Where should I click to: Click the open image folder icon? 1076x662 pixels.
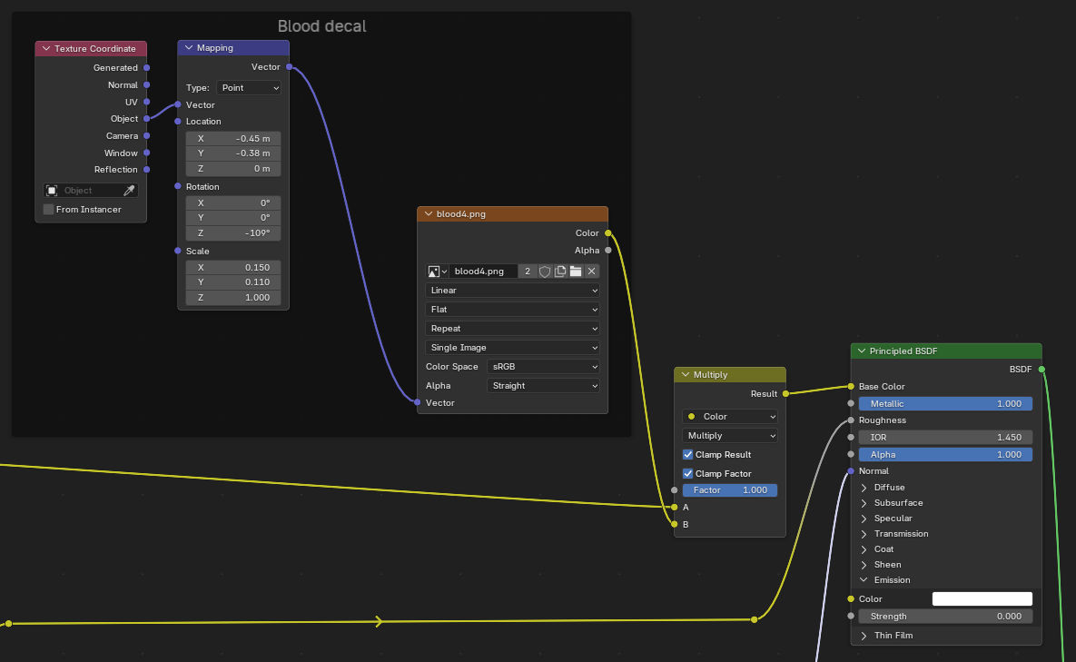tap(576, 272)
